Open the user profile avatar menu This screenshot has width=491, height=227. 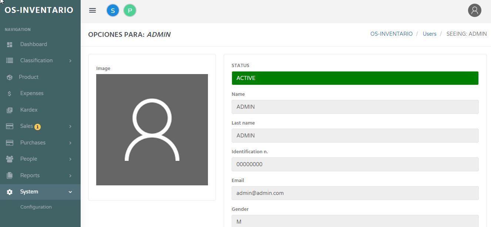pyautogui.click(x=474, y=10)
